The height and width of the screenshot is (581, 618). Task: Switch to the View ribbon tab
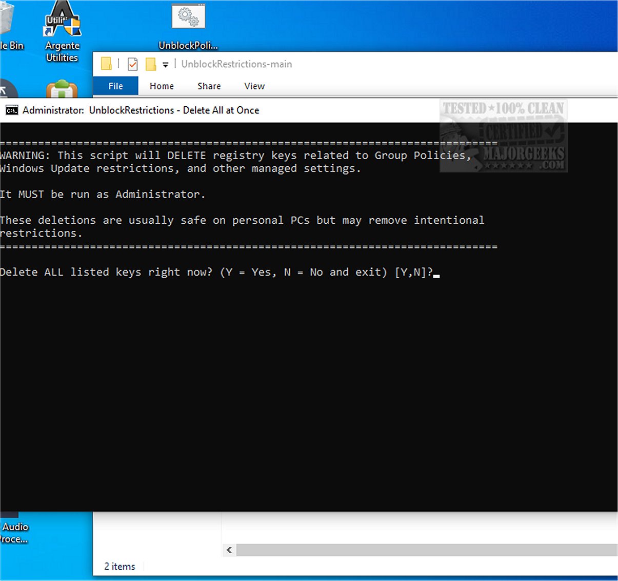pos(254,86)
